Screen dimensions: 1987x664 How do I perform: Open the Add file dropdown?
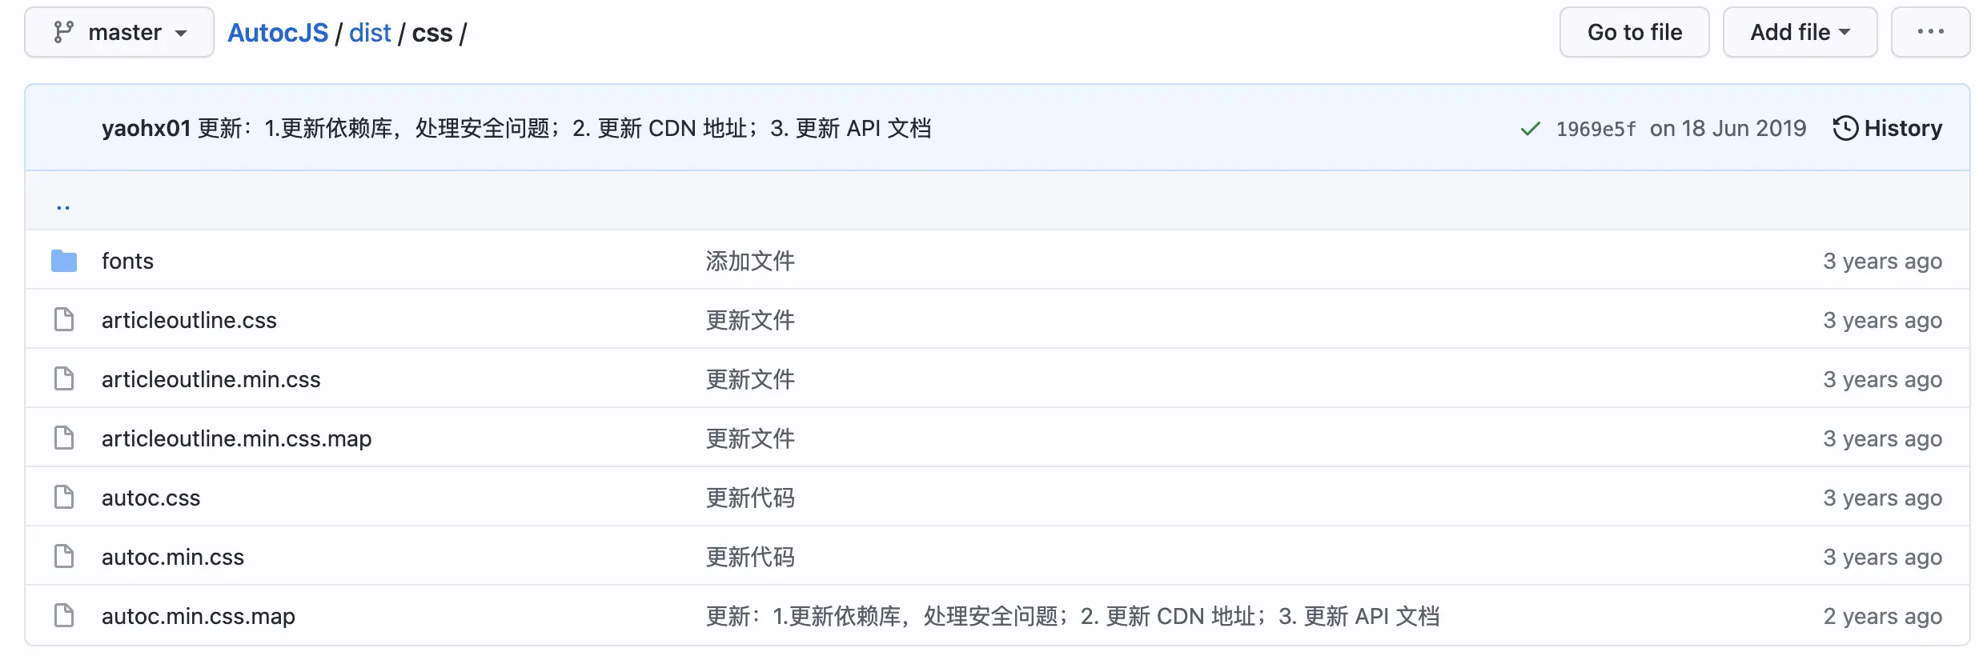click(x=1800, y=32)
